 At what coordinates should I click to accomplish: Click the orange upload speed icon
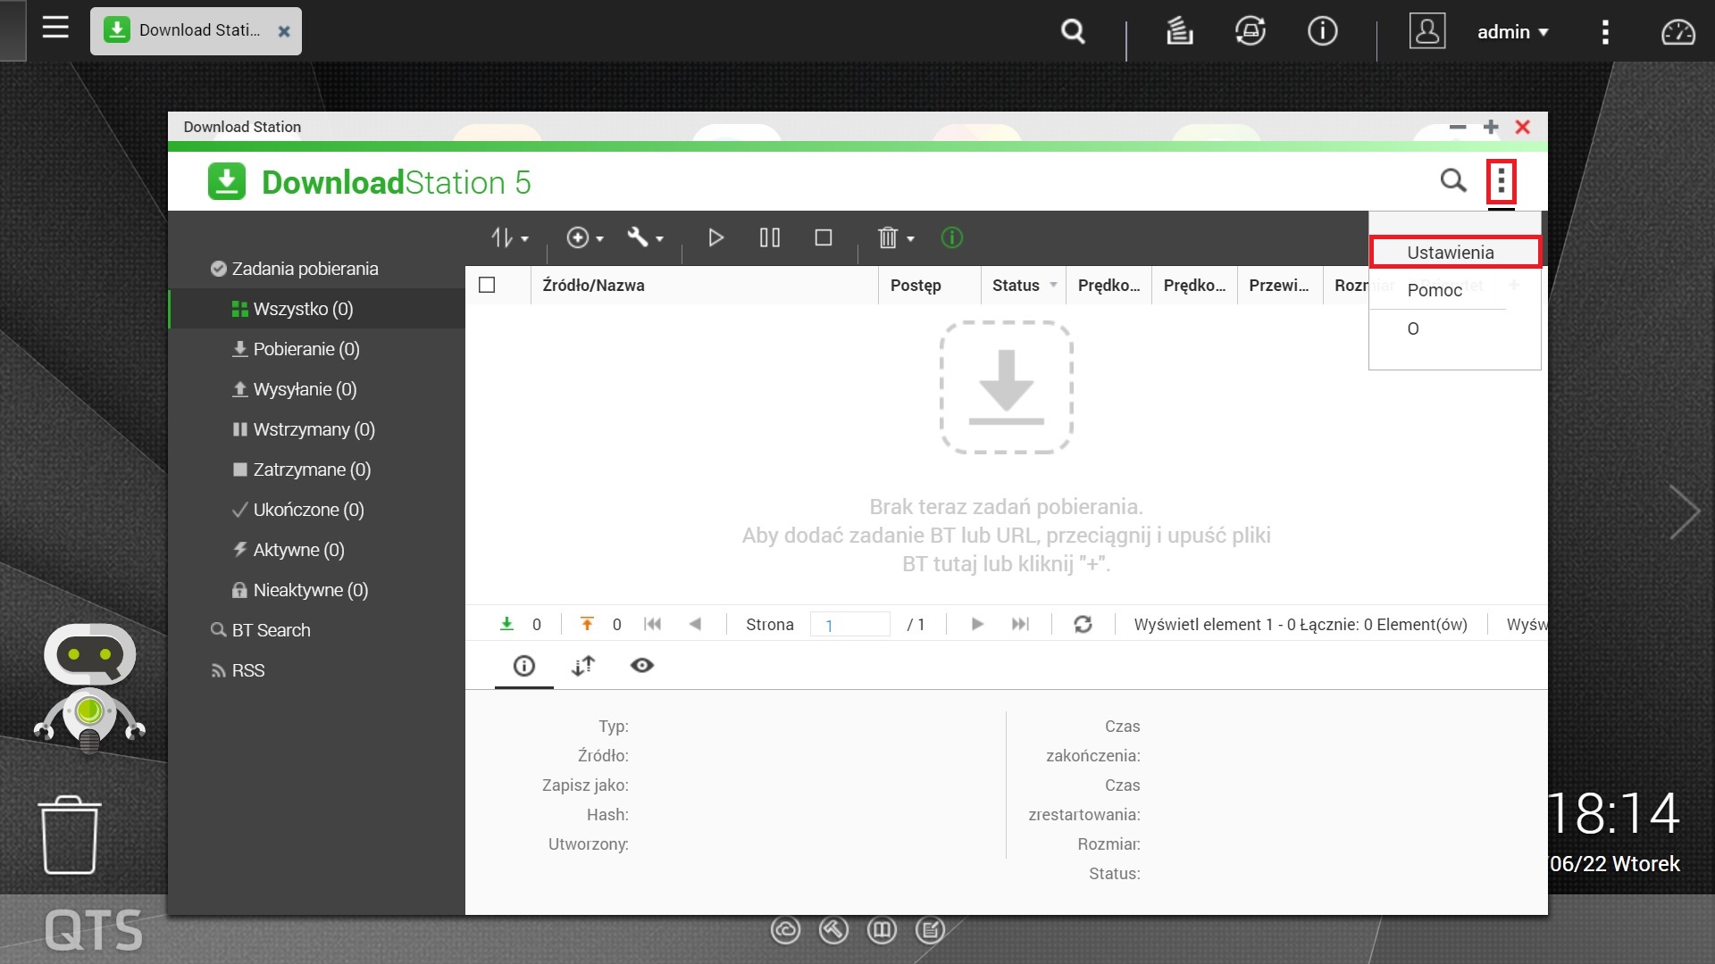(x=587, y=624)
